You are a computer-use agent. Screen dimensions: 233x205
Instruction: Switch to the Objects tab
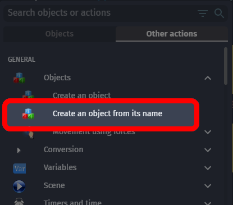(x=60, y=34)
